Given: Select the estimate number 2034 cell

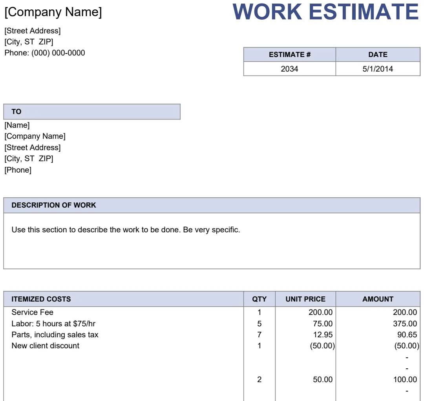Looking at the screenshot, I should click(x=289, y=69).
